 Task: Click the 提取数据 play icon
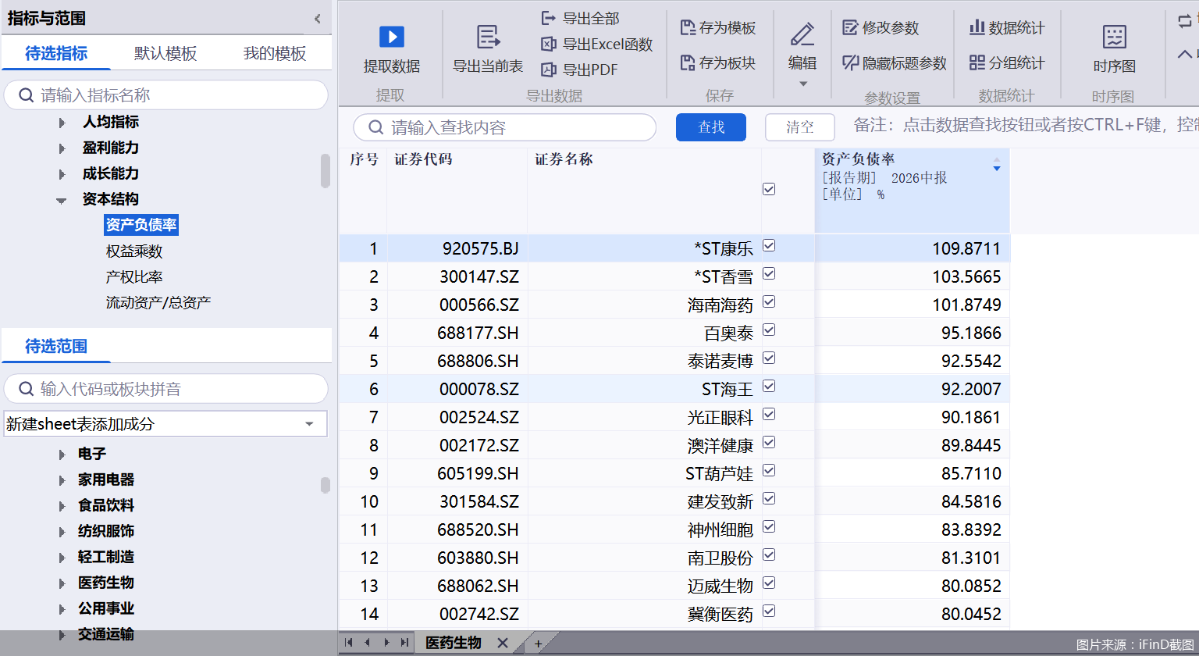[x=391, y=36]
